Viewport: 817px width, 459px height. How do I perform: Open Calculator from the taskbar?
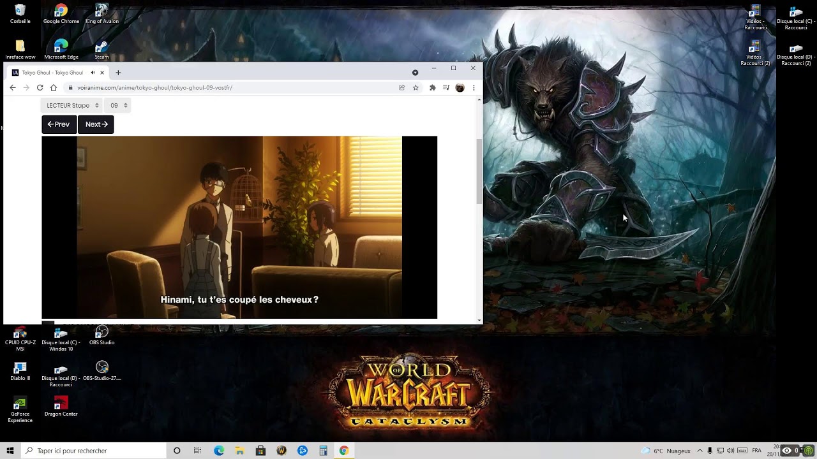click(323, 451)
